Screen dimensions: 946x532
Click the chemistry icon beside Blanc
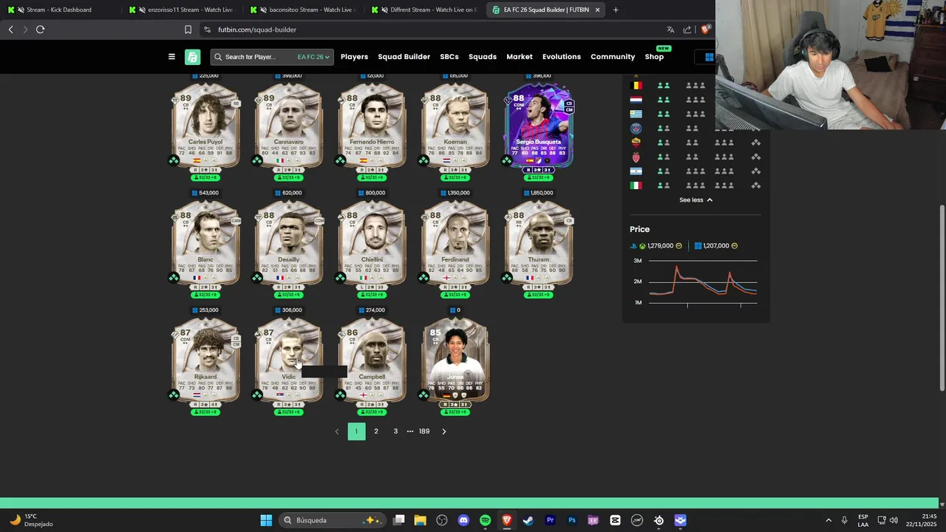pyautogui.click(x=174, y=278)
